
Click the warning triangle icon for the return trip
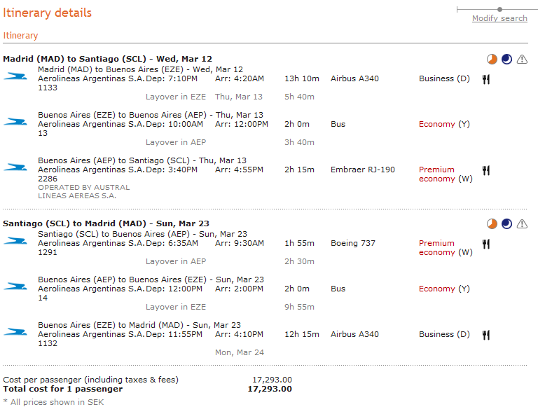click(522, 224)
